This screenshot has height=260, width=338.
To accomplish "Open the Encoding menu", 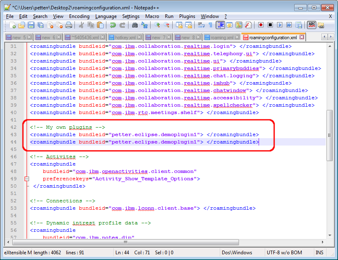I will (79, 16).
